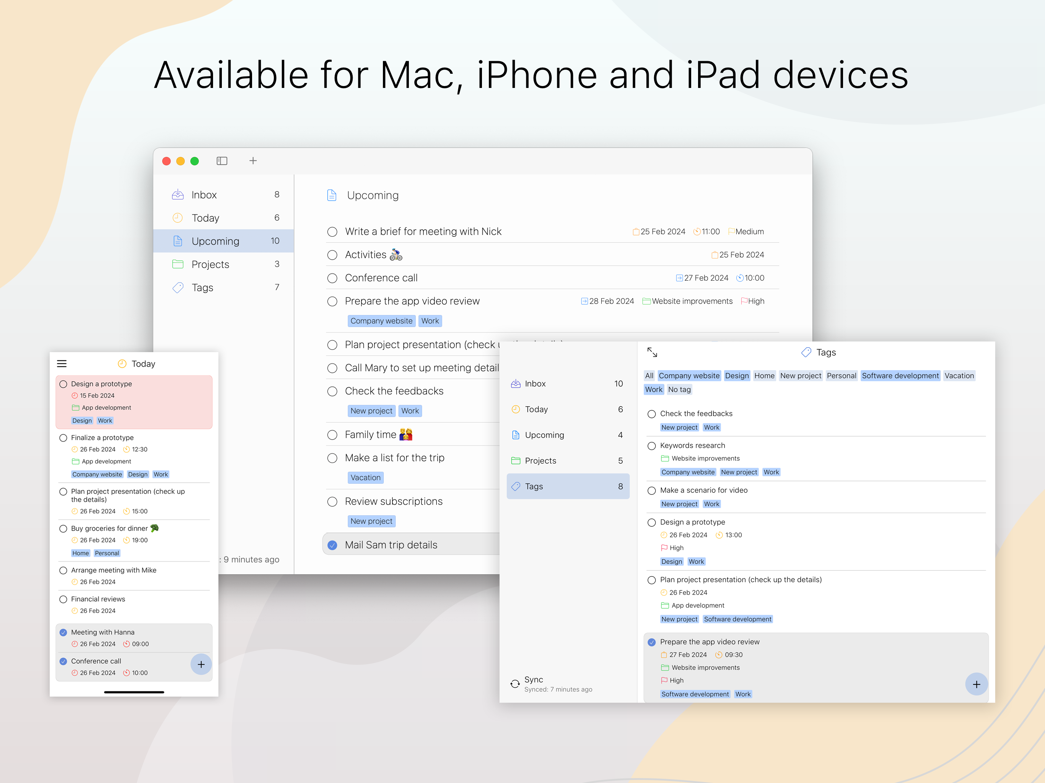The height and width of the screenshot is (783, 1045).
Task: Uncheck 'Meeting with Hanna' in iPhone list
Action: (x=63, y=633)
